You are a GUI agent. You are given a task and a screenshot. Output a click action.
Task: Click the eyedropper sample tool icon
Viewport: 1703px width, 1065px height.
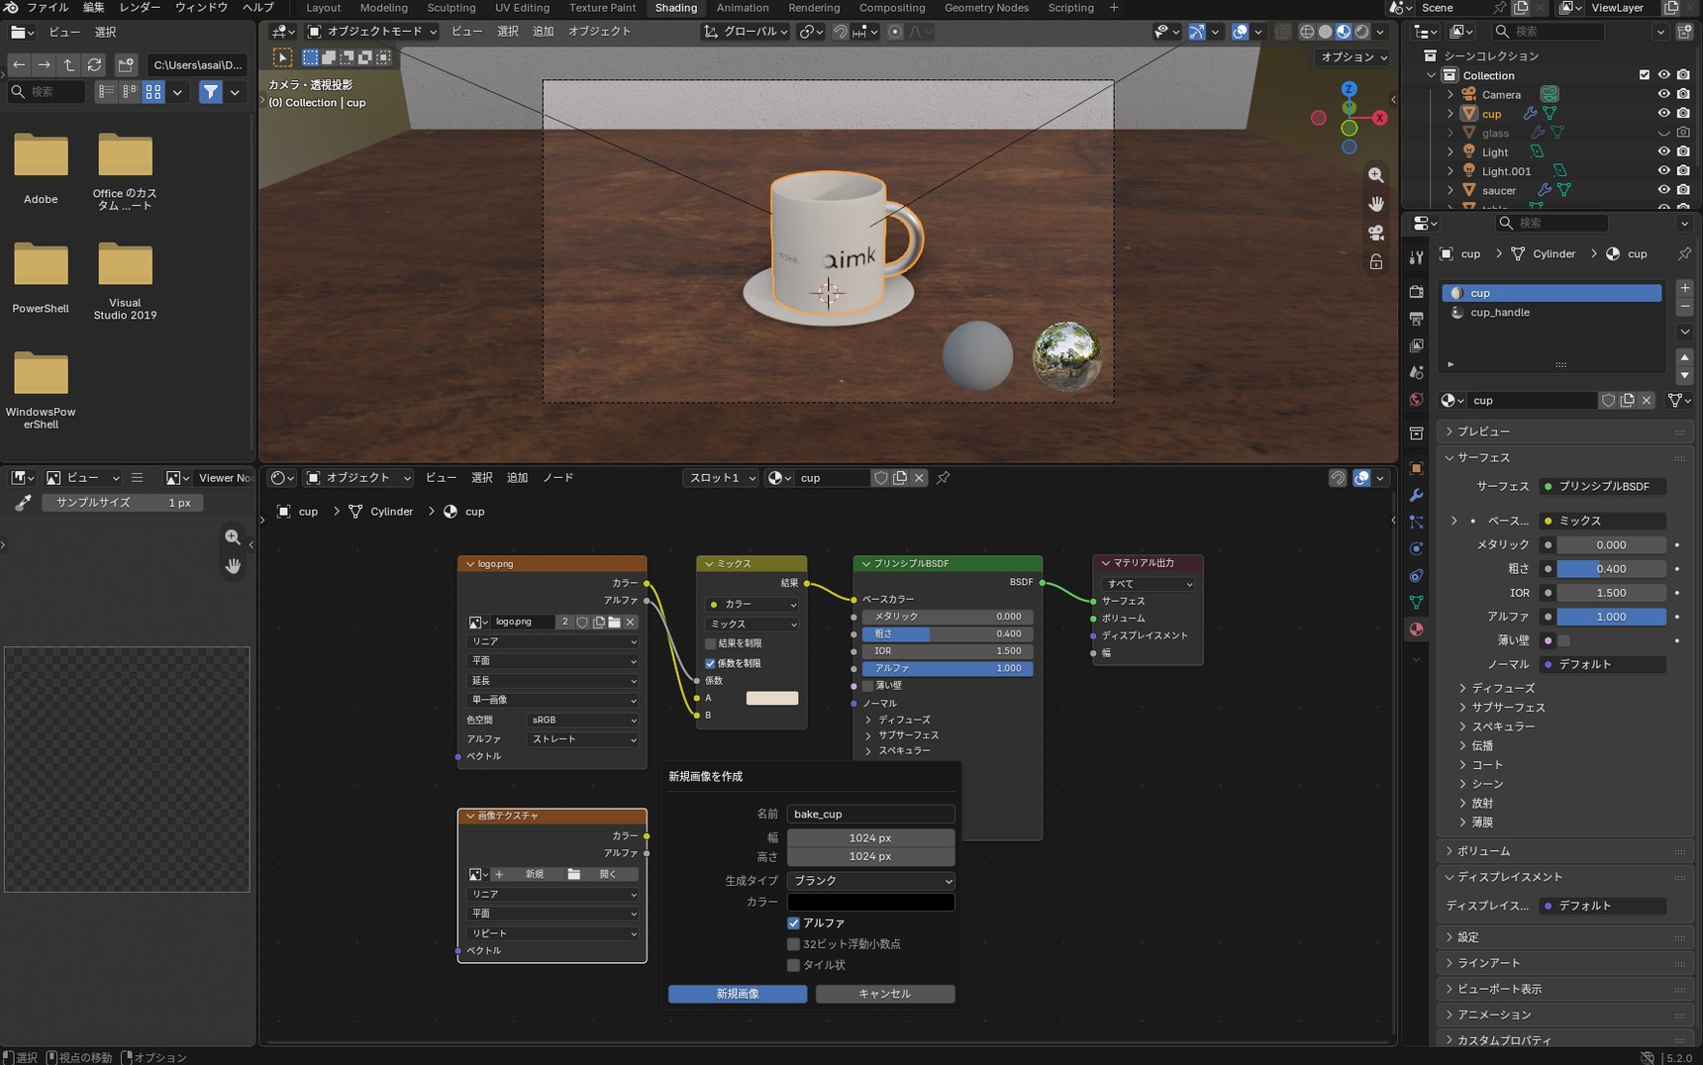[x=22, y=503]
